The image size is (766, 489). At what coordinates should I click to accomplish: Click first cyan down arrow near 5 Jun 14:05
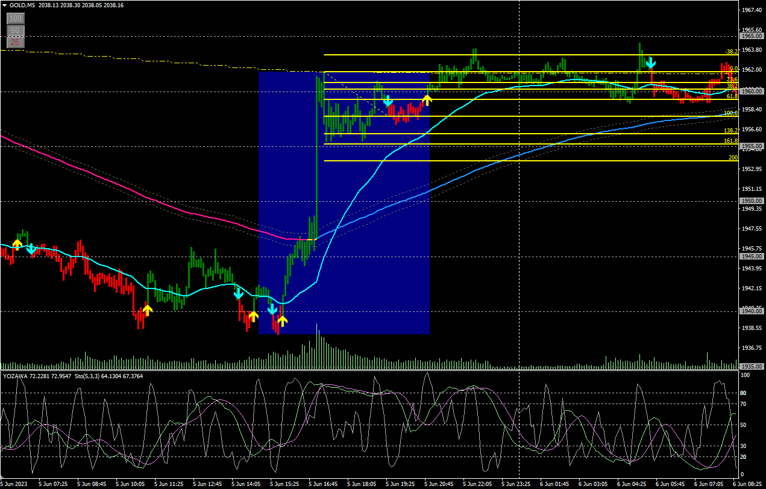(x=238, y=293)
